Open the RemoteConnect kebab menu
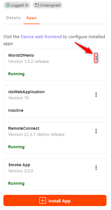This screenshot has width=111, height=210. (96, 131)
